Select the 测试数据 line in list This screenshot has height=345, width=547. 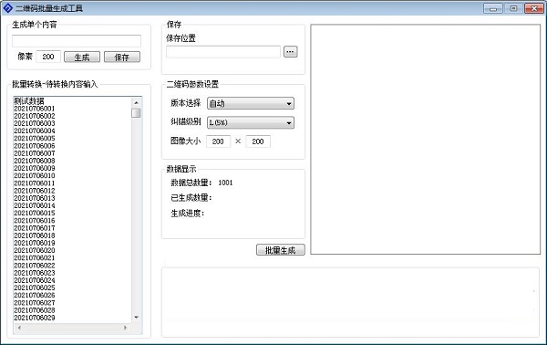tap(29, 101)
